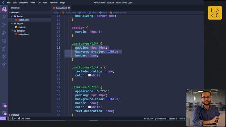Click the white color swatch on line 28
Screen dimensions: 226x127
(89, 75)
